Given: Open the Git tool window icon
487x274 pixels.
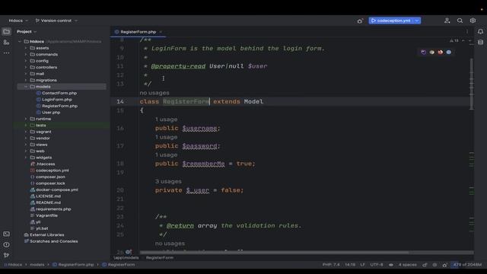Looking at the screenshot, I should 6,255.
